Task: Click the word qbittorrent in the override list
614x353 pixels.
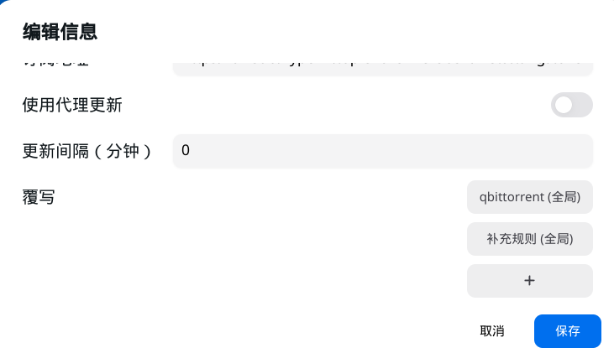Action: click(511, 197)
